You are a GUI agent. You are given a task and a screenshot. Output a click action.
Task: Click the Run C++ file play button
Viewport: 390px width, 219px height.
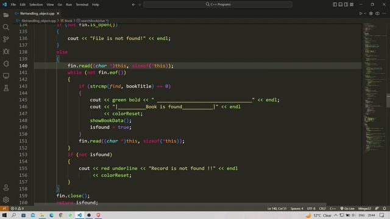pyautogui.click(x=361, y=13)
